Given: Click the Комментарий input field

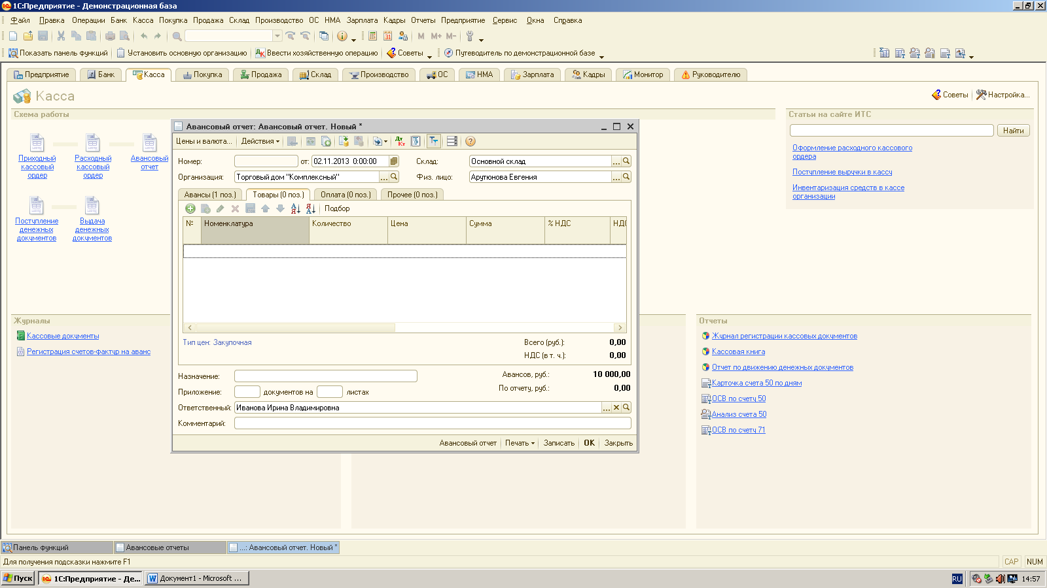Looking at the screenshot, I should (433, 423).
